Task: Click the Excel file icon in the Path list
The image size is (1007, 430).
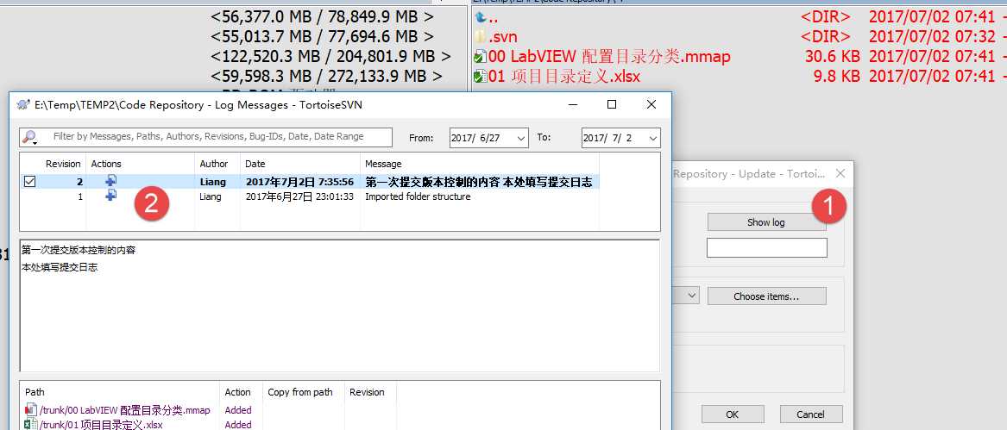Action: [31, 424]
